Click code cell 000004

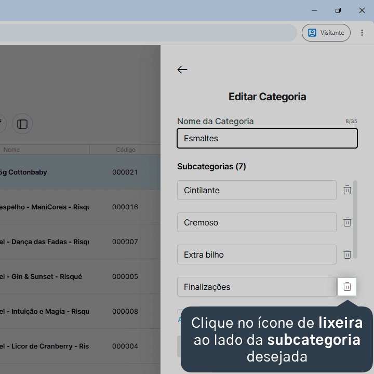pos(125,346)
